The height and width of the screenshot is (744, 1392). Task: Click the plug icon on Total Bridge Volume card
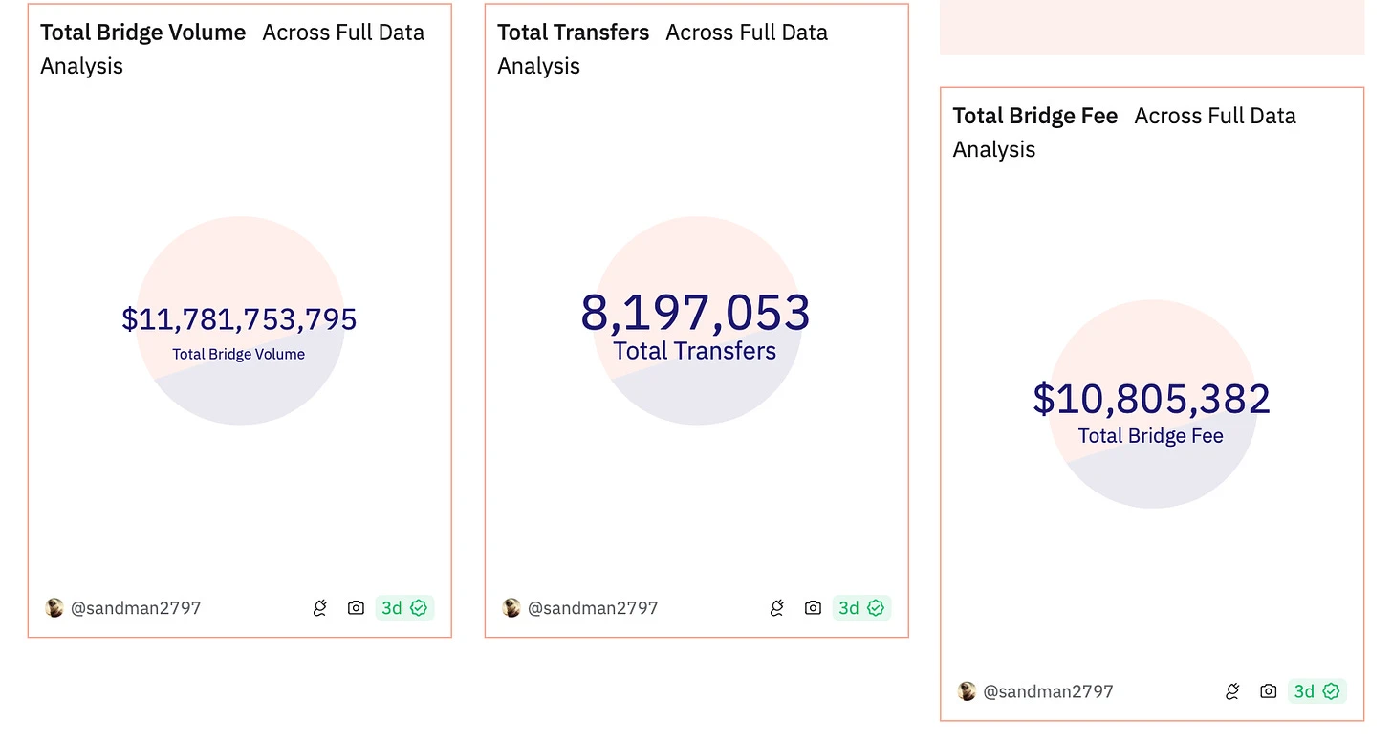tap(319, 607)
